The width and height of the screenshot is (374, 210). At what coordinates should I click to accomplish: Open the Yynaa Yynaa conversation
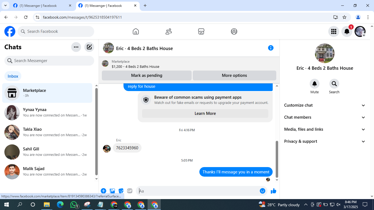pyautogui.click(x=47, y=112)
